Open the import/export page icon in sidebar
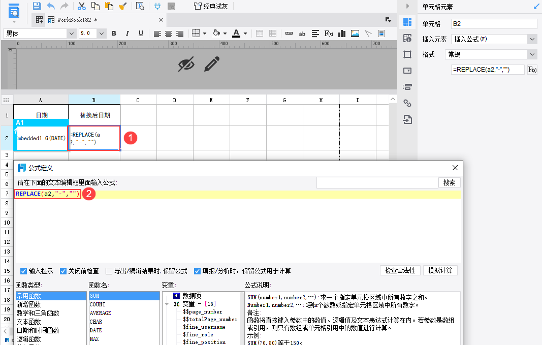This screenshot has width=542, height=345. point(407,119)
